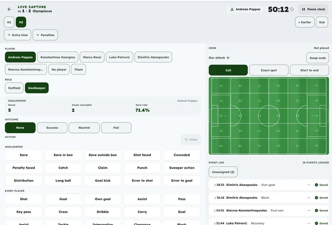Set outcome to Fail
332x225 pixels.
pyautogui.click(x=116, y=128)
